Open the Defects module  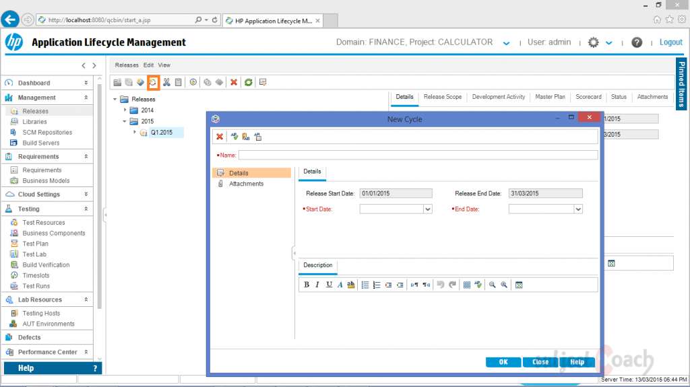[x=29, y=337]
